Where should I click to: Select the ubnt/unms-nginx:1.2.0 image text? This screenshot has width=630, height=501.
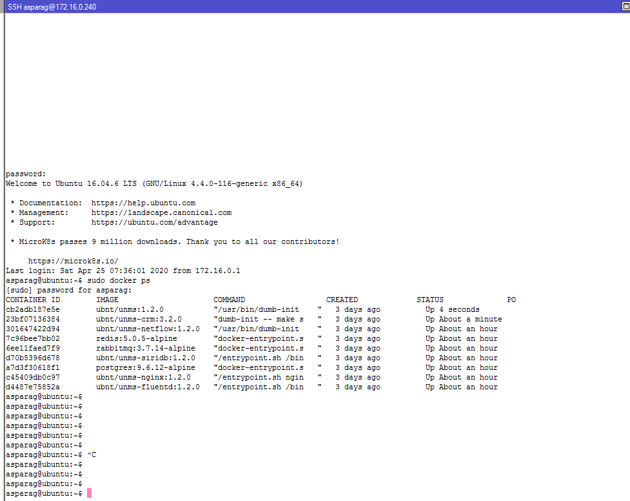(x=143, y=377)
